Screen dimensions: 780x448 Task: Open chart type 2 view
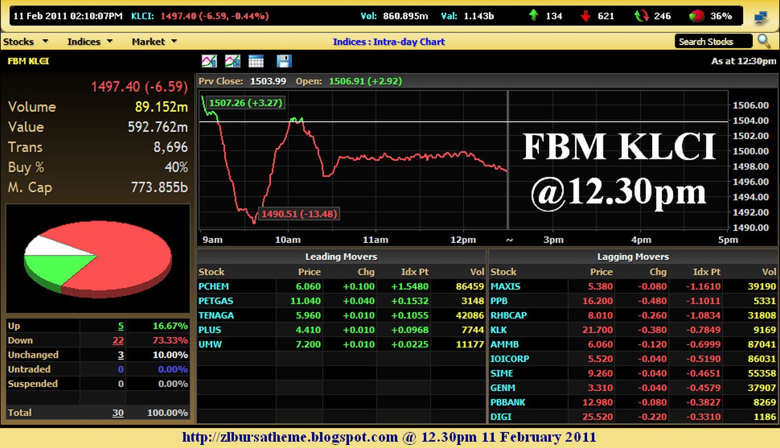[x=232, y=61]
